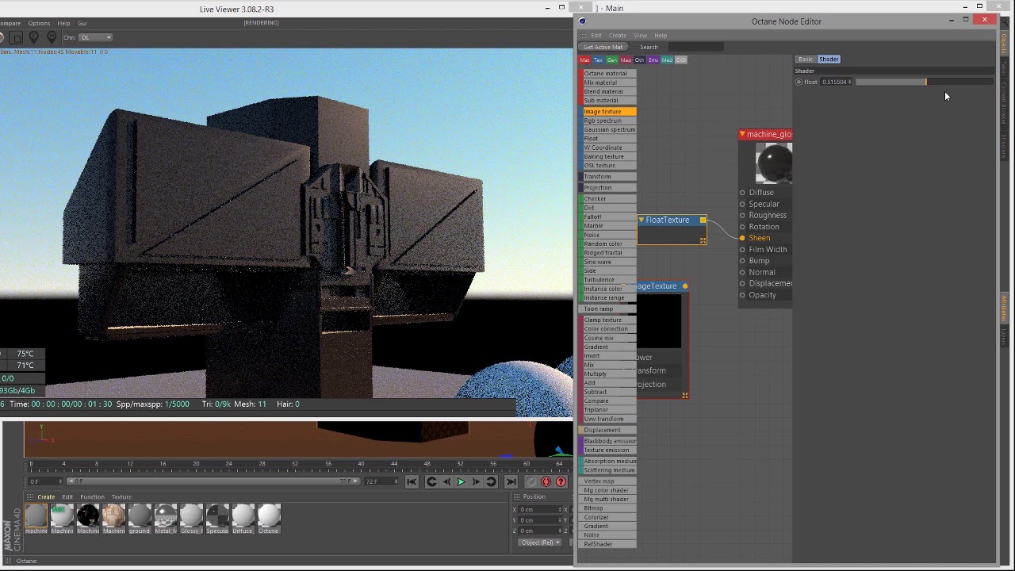Add an Image texture node
1015x571 pixels.
608,112
